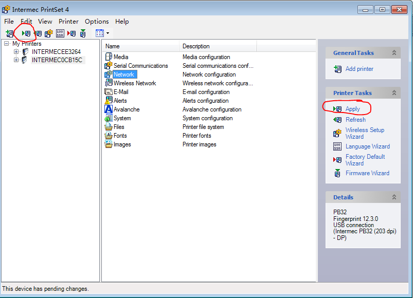
Task: Click the Refresh toolbar icon
Action: coord(38,33)
